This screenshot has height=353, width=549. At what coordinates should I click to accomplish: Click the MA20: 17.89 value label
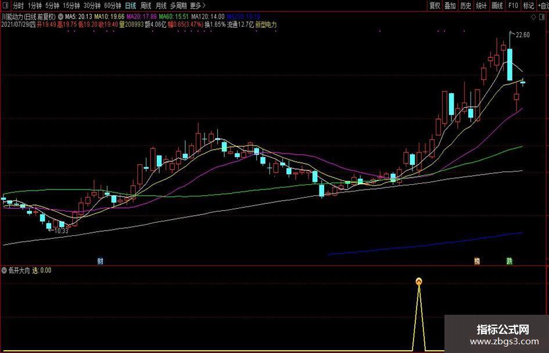click(141, 16)
